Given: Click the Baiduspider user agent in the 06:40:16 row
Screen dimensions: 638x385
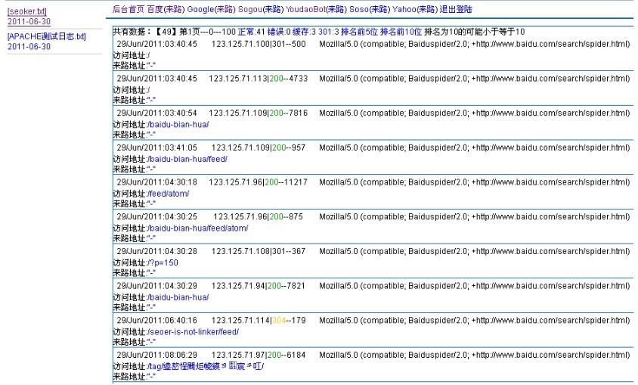Looking at the screenshot, I should (475, 321).
